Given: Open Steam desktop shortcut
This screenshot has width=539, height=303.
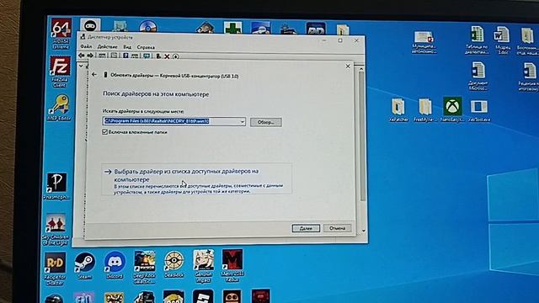Looking at the screenshot, I should coord(84,265).
